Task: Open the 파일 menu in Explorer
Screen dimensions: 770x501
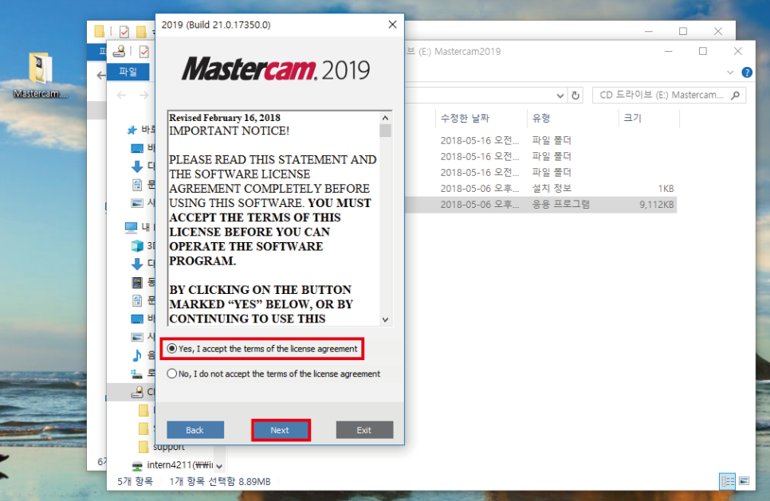Action: (128, 72)
